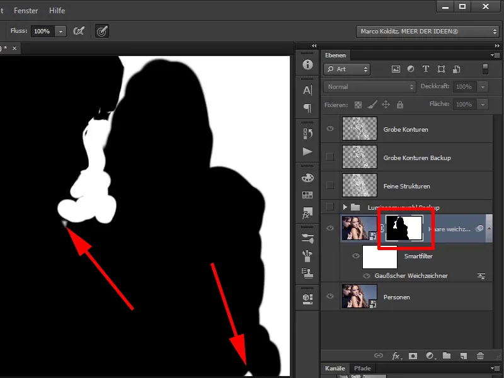Screen dimensions: 504x378
Task: Open Gaußscher Weichzeichner blending options icon
Action: point(481,276)
